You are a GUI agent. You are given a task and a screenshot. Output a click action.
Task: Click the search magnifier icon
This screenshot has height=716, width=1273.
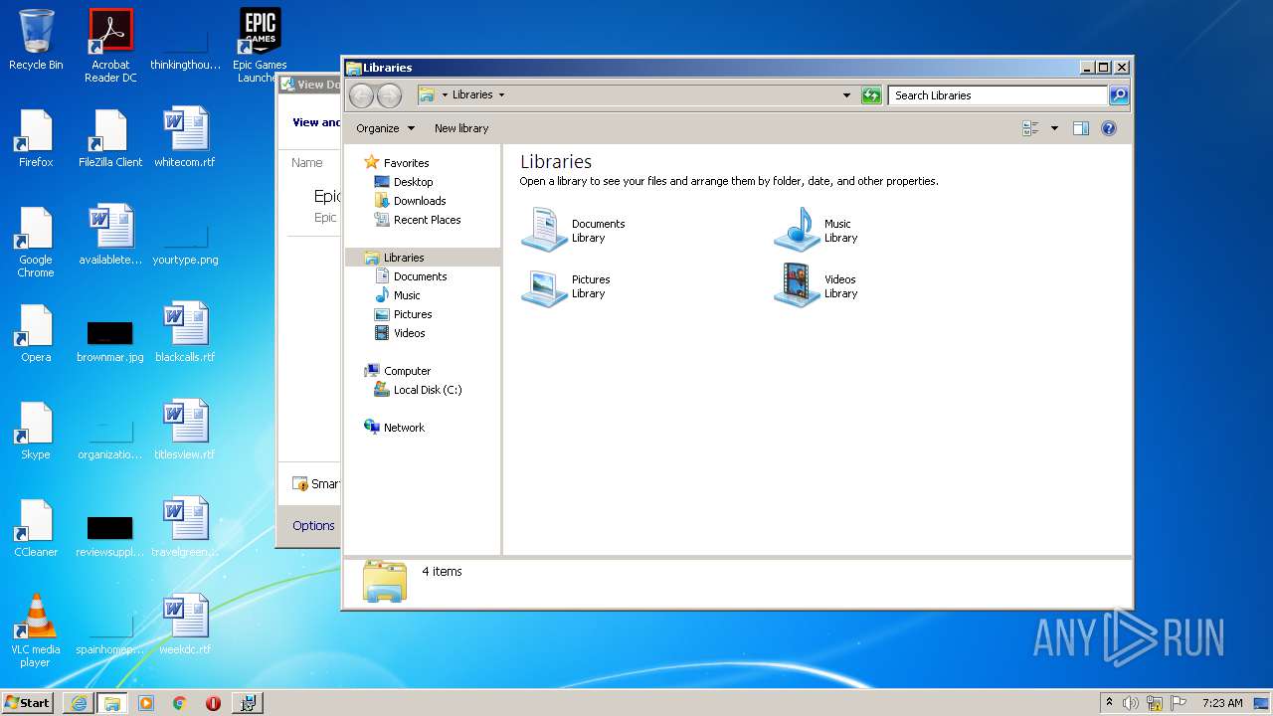1119,95
